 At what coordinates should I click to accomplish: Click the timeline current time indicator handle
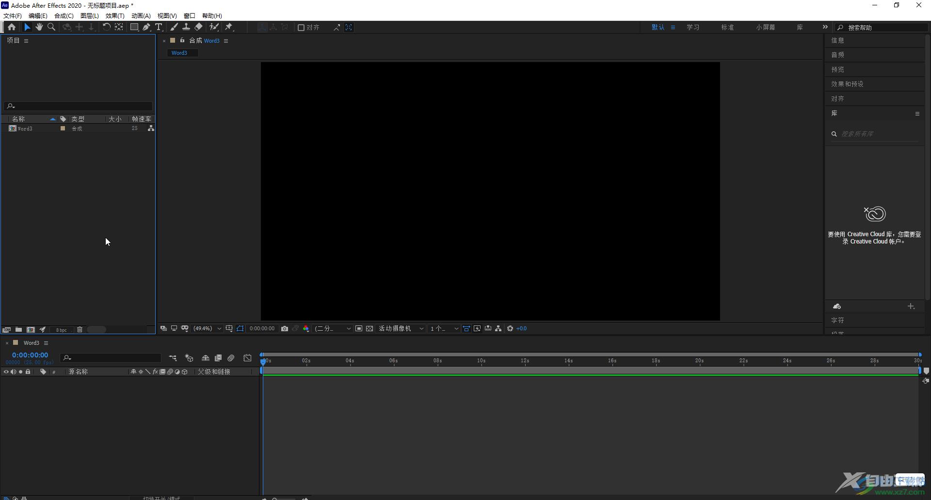[263, 361]
